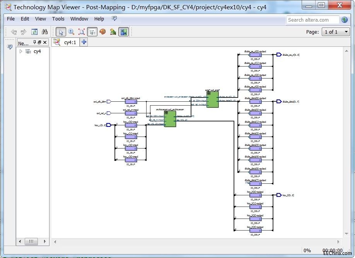The image size is (355, 258).
Task: Close the Netlist Navigator panel
Action: click(x=45, y=43)
